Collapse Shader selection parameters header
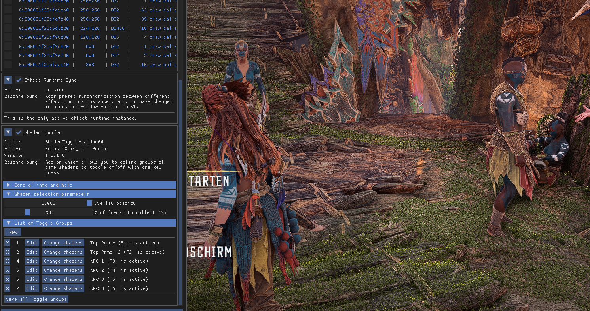This screenshot has width=590, height=311. 89,194
